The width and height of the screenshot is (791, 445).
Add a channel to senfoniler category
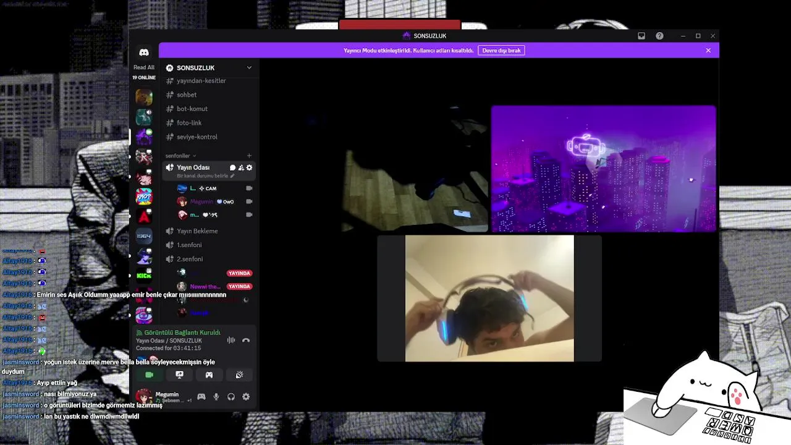click(x=249, y=156)
